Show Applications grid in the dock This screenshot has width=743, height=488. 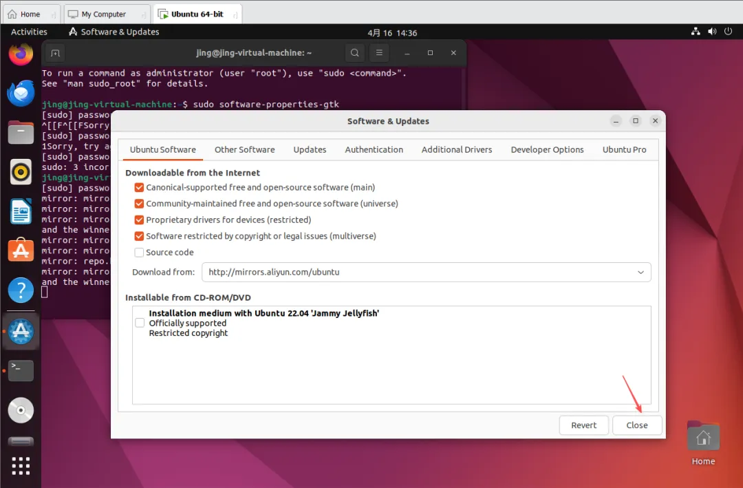[x=21, y=466]
